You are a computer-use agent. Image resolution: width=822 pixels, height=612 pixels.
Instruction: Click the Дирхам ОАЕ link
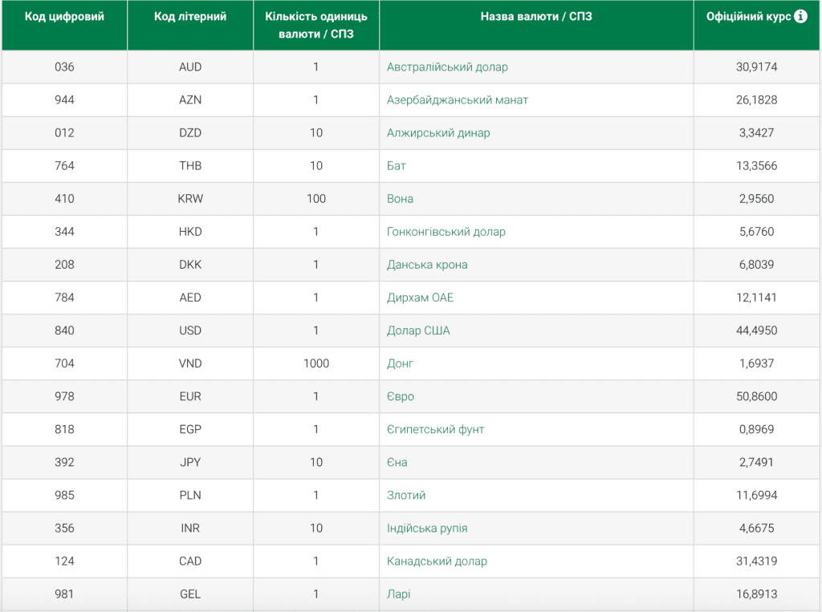coord(421,298)
